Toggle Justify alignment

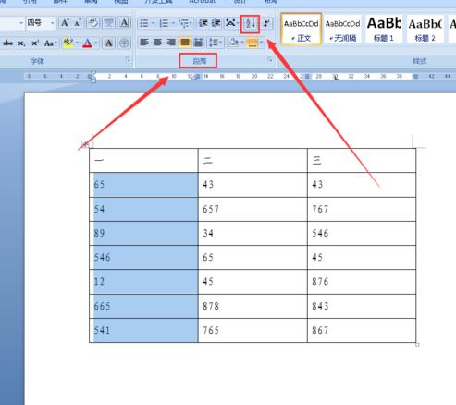[x=185, y=43]
